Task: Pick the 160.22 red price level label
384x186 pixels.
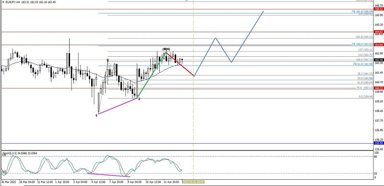Action: click(379, 88)
